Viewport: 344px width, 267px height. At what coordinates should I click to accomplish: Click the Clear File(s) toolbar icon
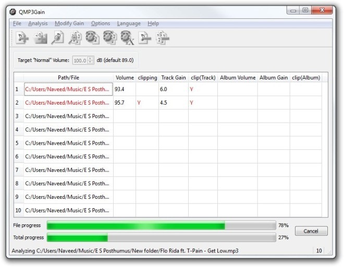[145, 38]
